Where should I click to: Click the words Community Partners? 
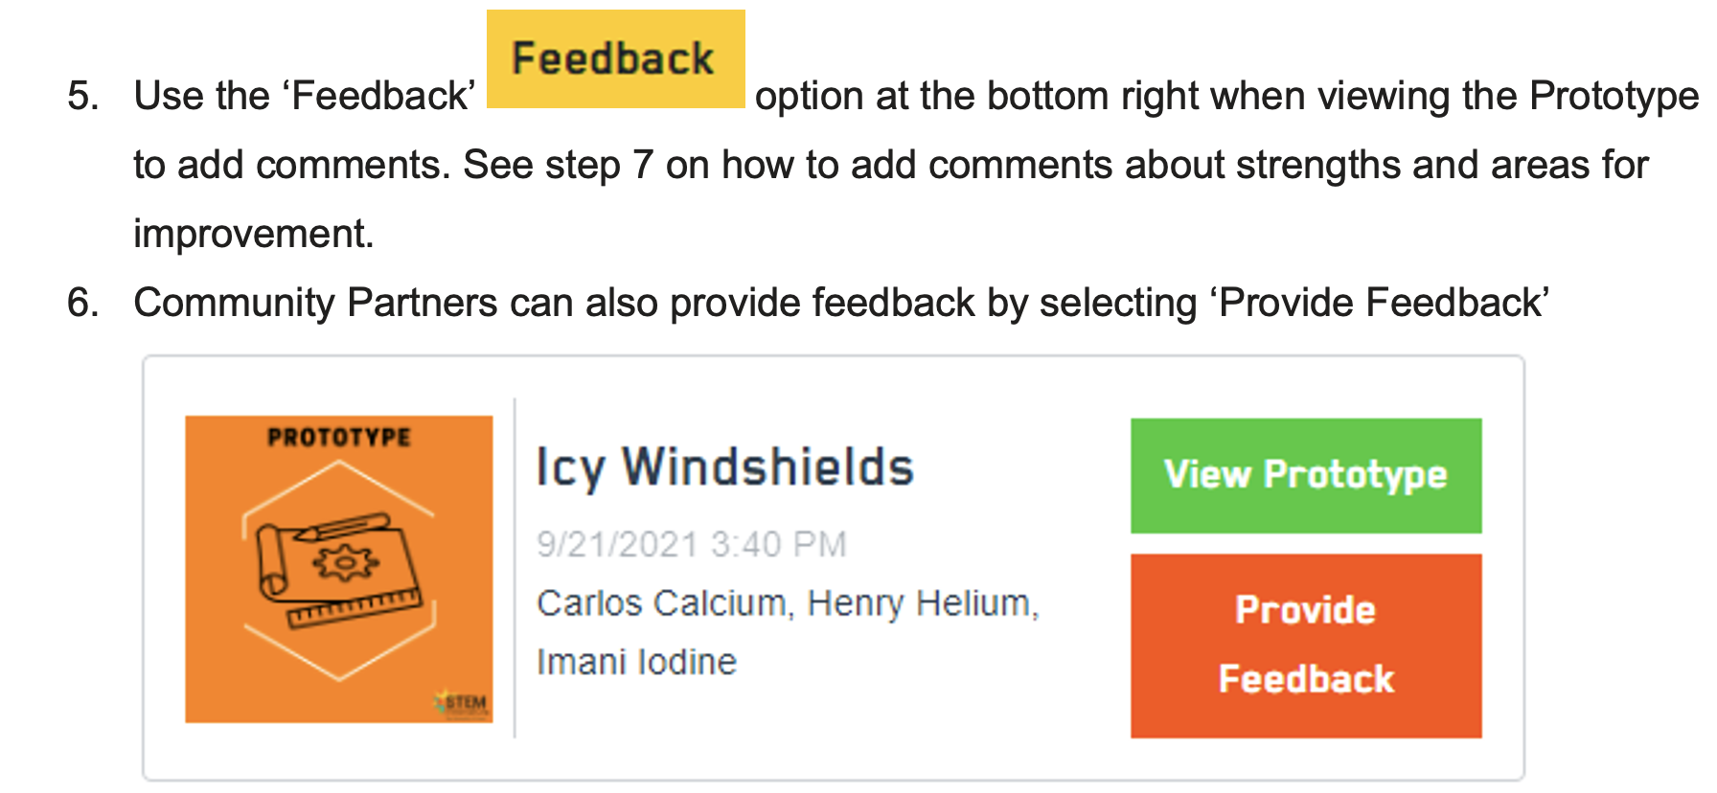[315, 303]
